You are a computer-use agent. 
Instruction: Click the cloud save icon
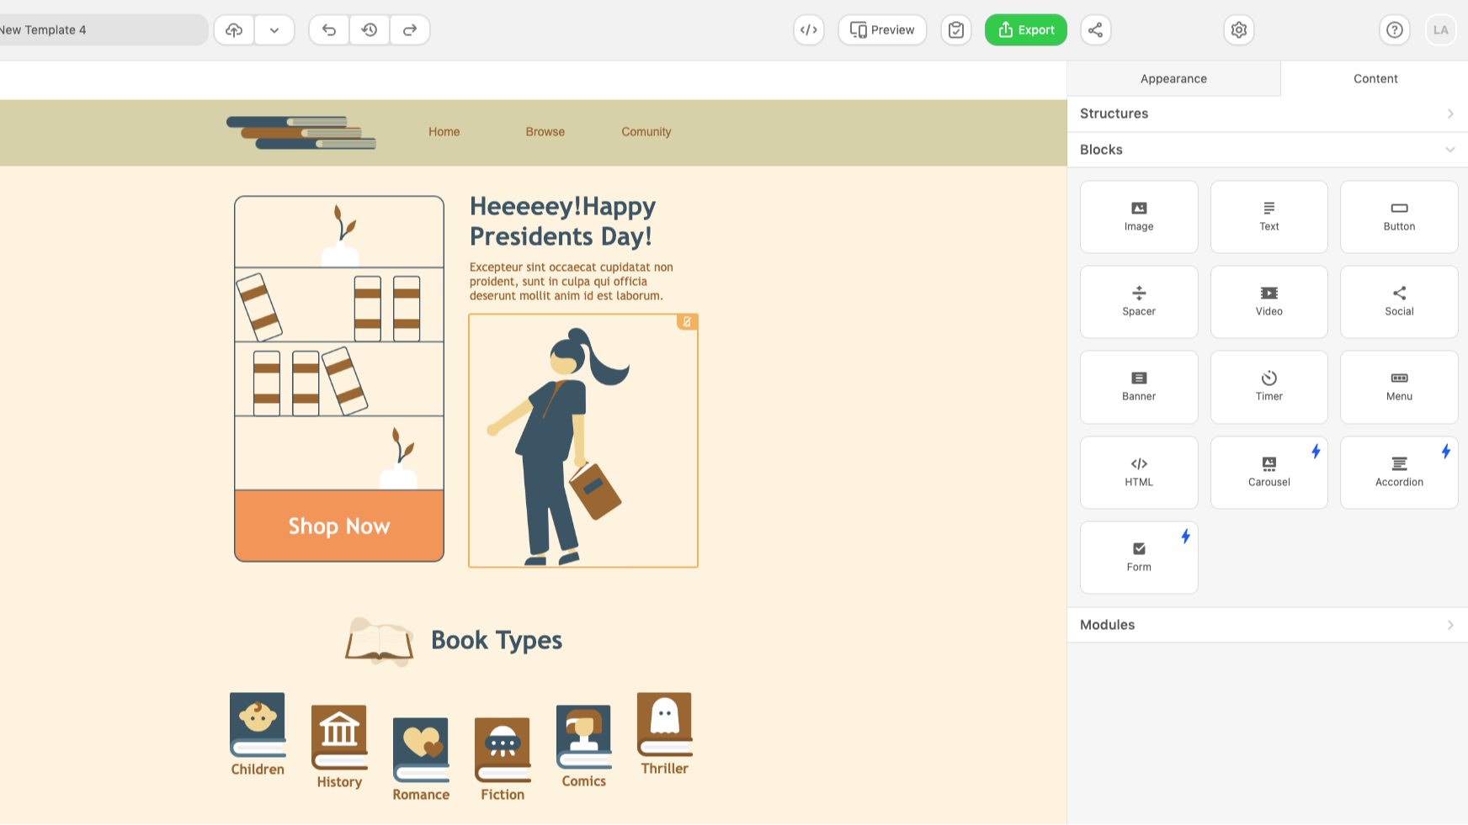234,30
